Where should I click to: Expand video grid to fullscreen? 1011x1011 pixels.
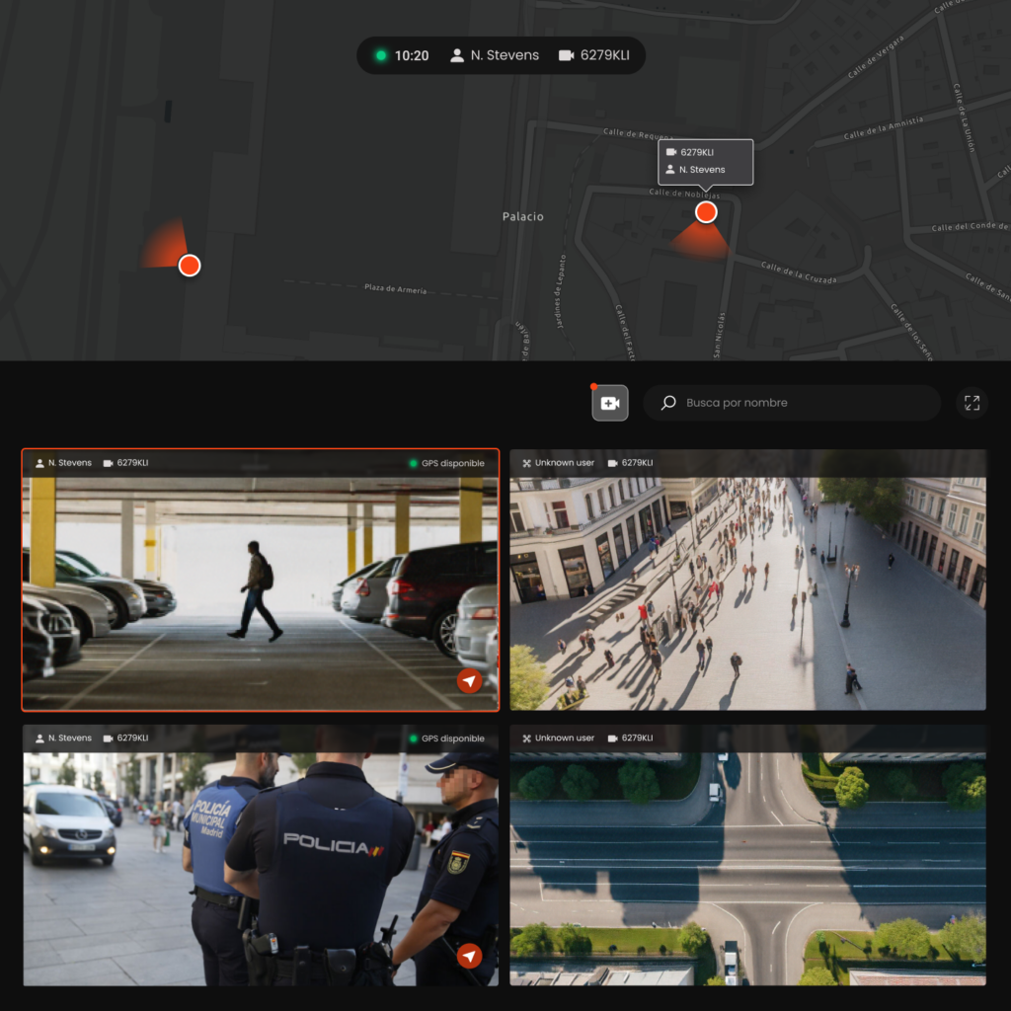point(972,403)
